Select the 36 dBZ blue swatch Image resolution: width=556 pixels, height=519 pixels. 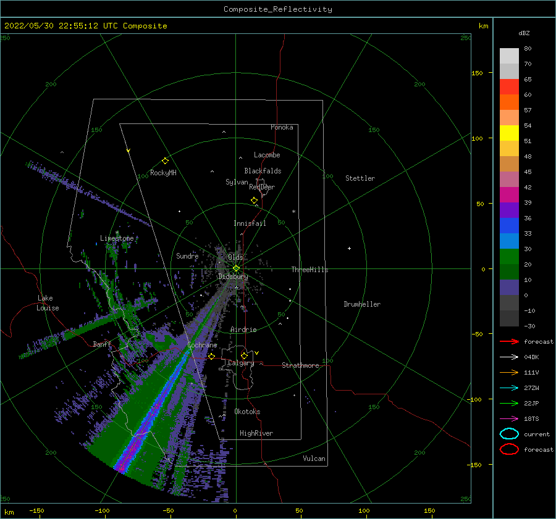509,225
